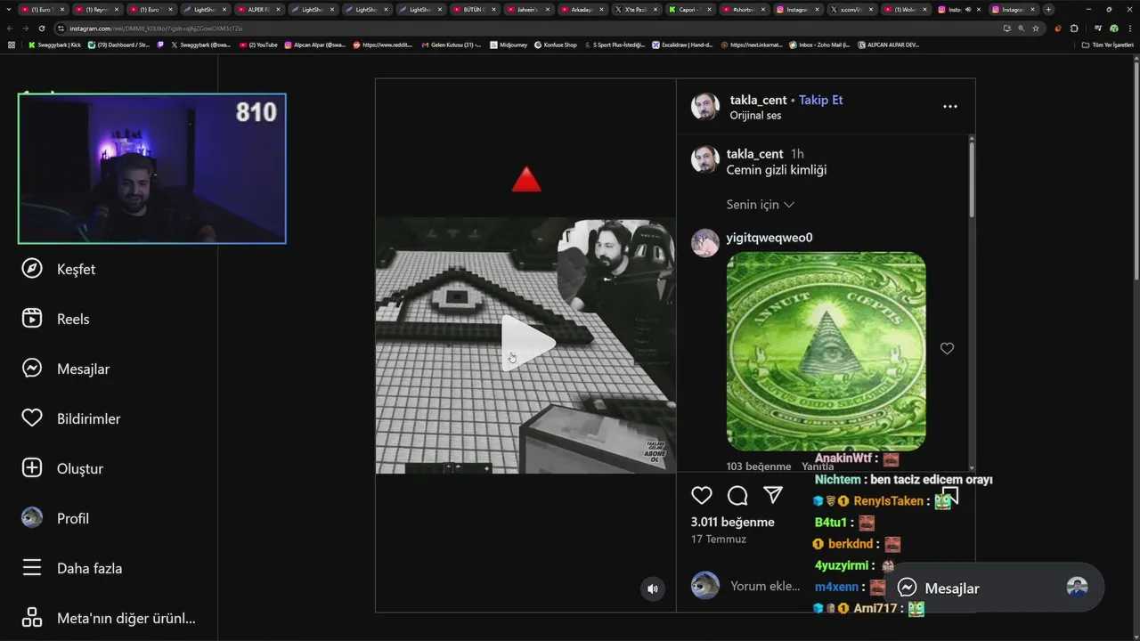Open the comment bubble icon
The width and height of the screenshot is (1140, 641).
(737, 495)
